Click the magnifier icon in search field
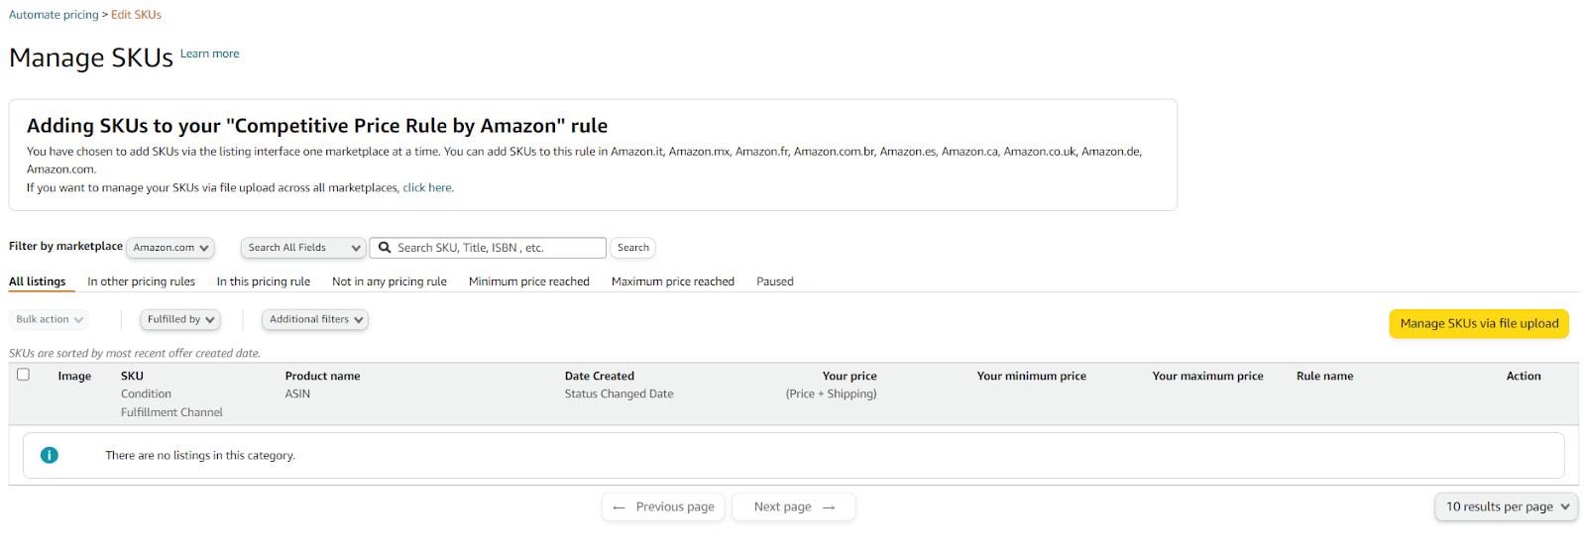This screenshot has height=559, width=1586. click(x=385, y=248)
